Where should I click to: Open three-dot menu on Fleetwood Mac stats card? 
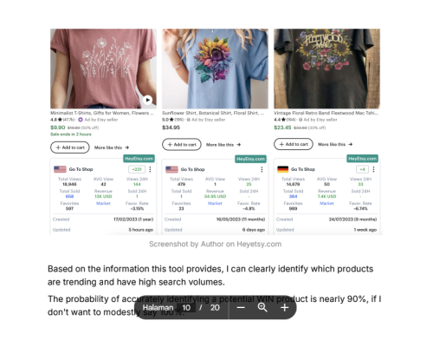point(373,169)
